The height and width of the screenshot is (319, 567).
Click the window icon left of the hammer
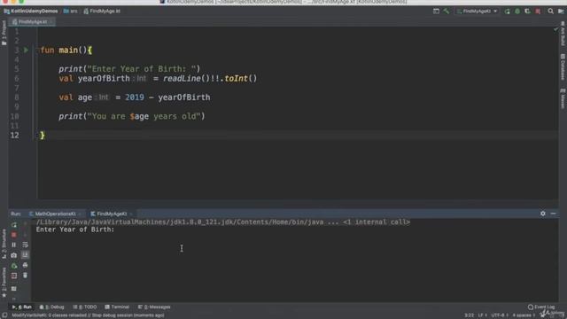point(436,12)
